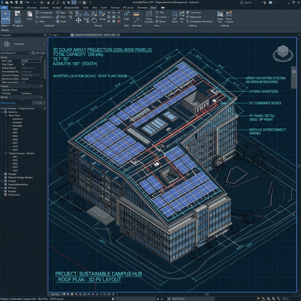Viewport: 301px width, 301px height.
Task: Click the Apply button in Properties
Action: (39, 103)
